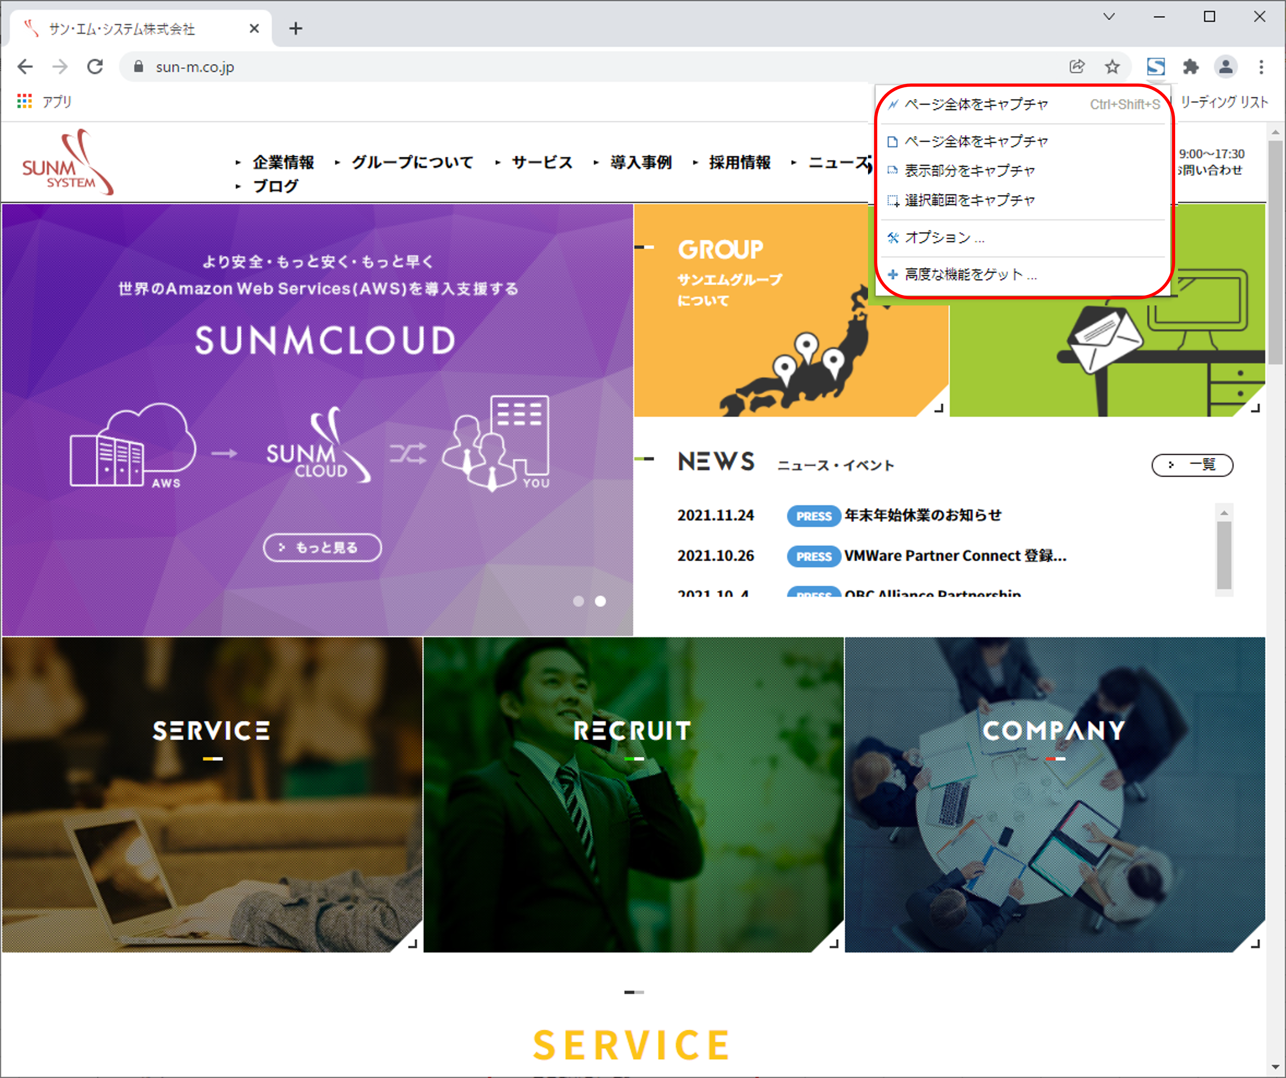1286x1078 pixels.
Task: Click the padlock site info icon
Action: click(x=138, y=67)
